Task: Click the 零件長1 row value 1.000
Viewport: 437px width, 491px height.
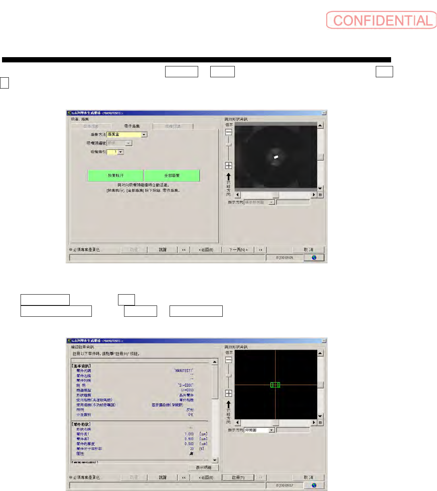Action: pyautogui.click(x=189, y=434)
